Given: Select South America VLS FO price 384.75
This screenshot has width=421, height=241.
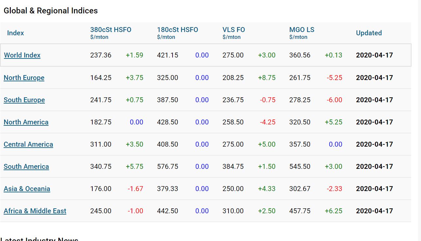Looking at the screenshot, I should click(233, 167).
